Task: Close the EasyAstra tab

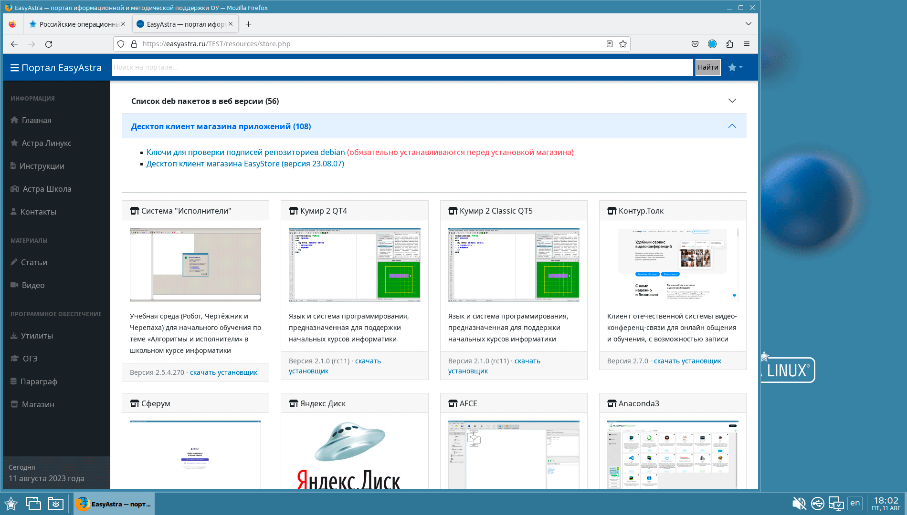Action: pyautogui.click(x=231, y=24)
